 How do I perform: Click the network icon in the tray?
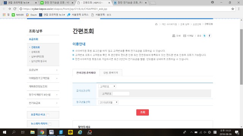[x=201, y=132]
